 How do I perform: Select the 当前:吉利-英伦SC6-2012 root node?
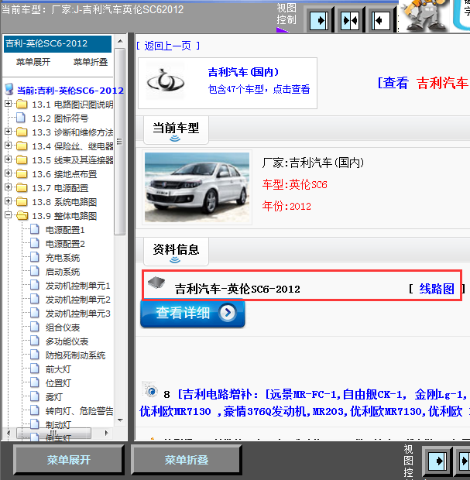(x=70, y=91)
